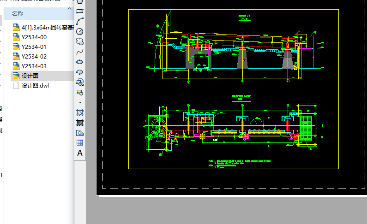Image resolution: width=367 pixels, height=224 pixels.
Task: Select the Revision Cloud tool
Action: point(80,41)
